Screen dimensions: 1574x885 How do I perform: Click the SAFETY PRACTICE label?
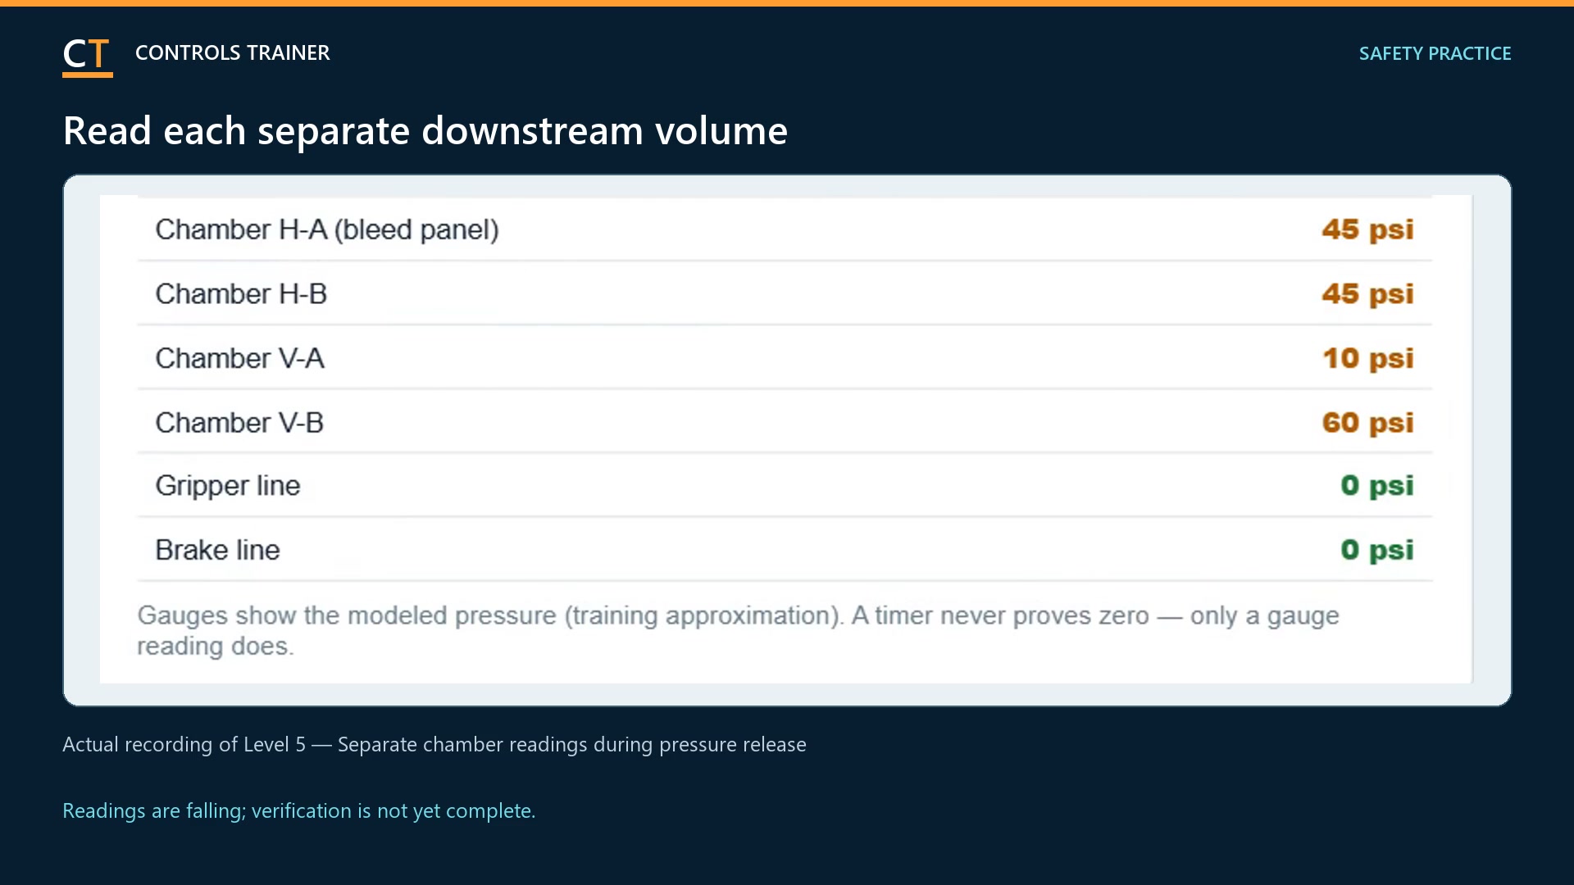click(x=1435, y=54)
